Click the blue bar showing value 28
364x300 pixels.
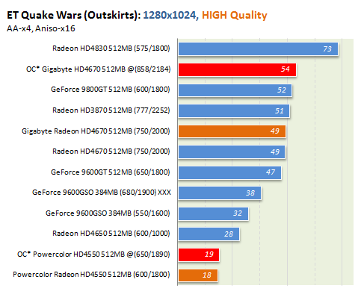coord(209,234)
